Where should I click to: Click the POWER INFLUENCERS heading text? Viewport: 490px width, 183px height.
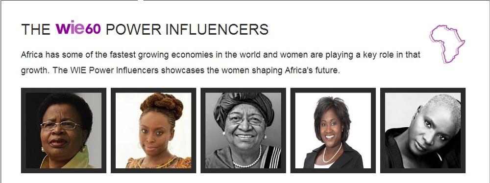187,29
